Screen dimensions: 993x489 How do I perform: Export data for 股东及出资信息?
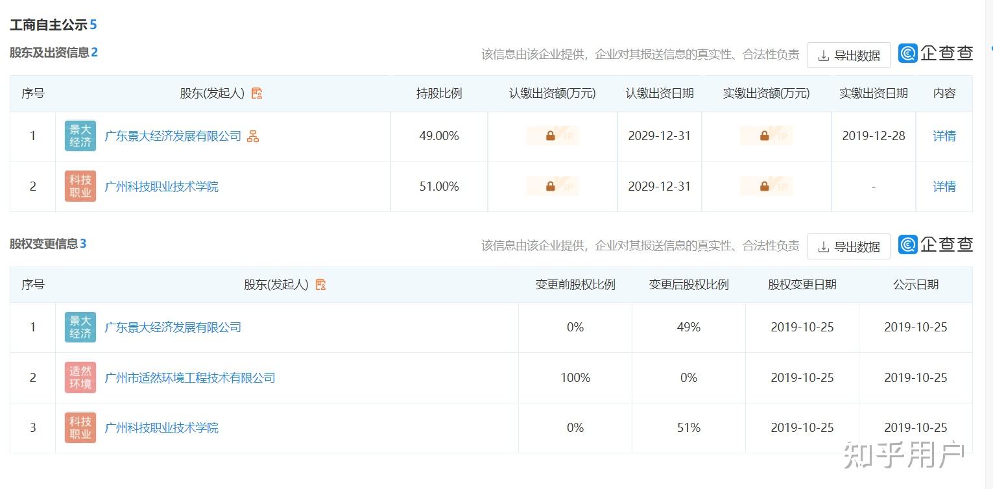(848, 56)
